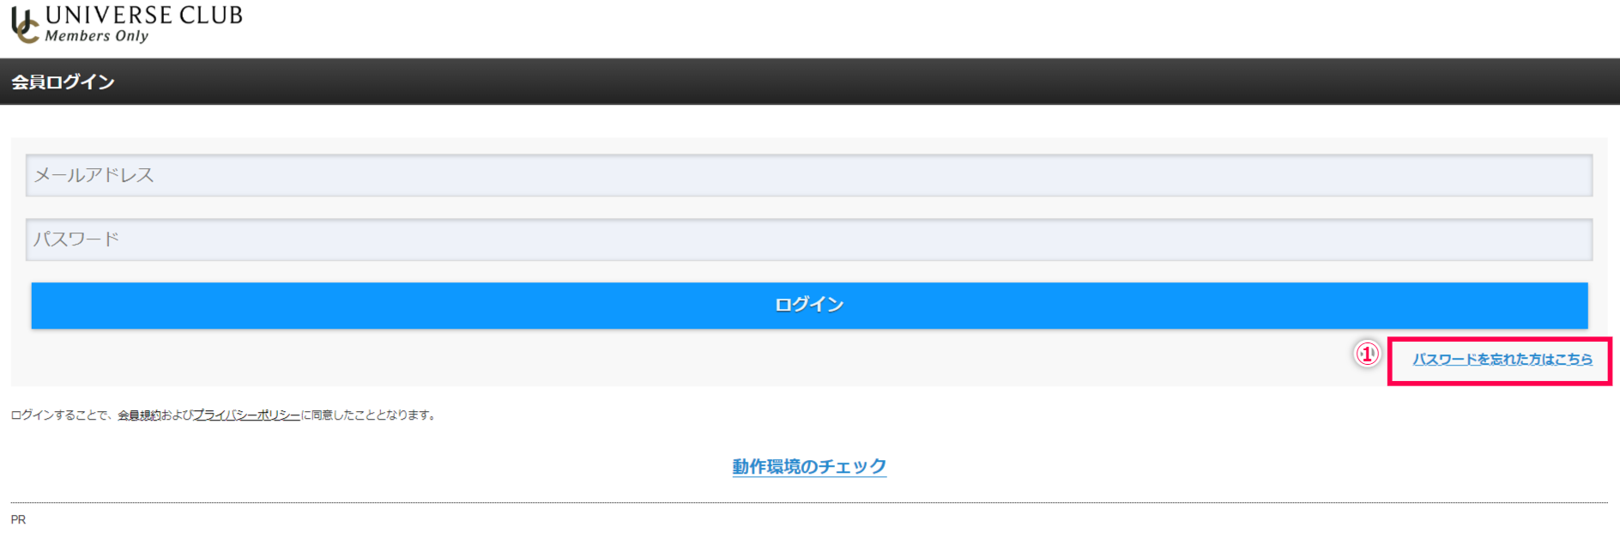The width and height of the screenshot is (1620, 533).
Task: Open the 会員規約 link
Action: pos(139,415)
